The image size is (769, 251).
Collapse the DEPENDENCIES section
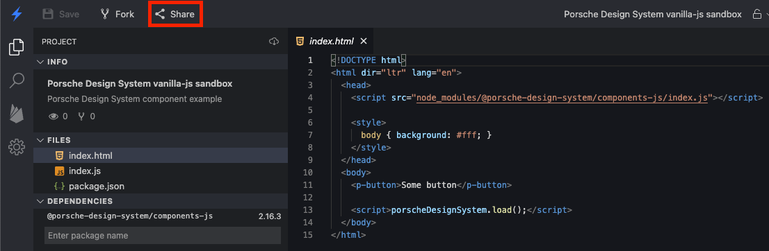click(161, 201)
